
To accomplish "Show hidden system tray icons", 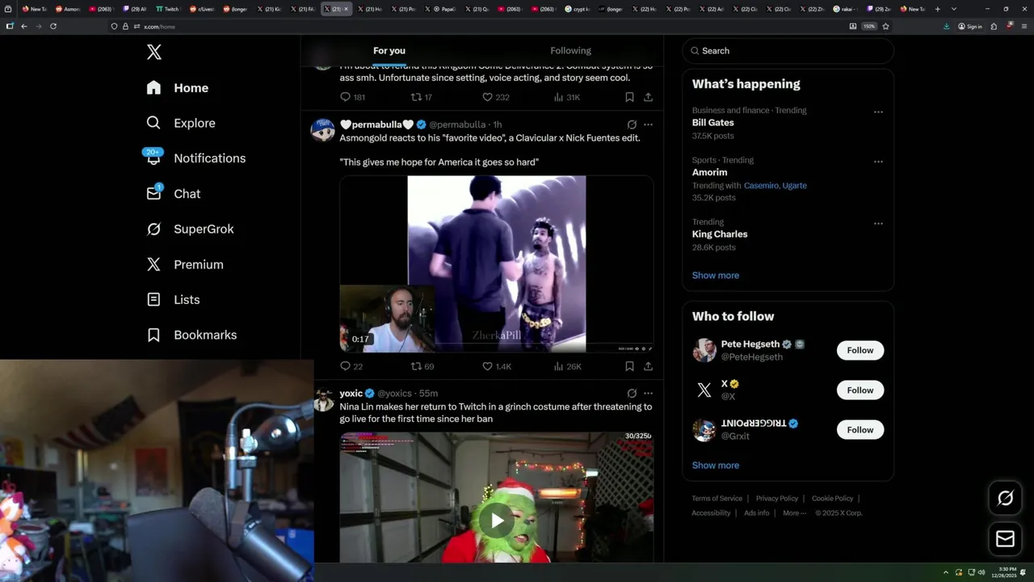I will (x=948, y=572).
